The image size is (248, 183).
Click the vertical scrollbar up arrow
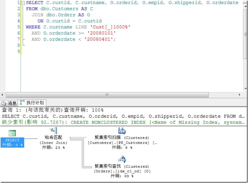click(x=246, y=6)
